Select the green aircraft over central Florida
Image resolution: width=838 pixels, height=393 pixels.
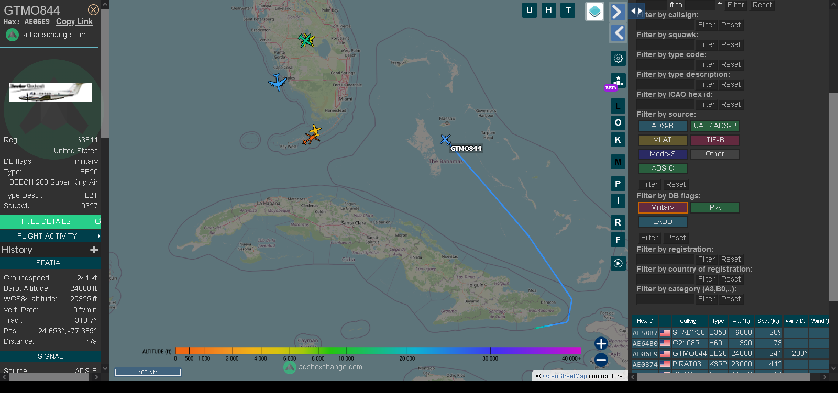coord(306,40)
